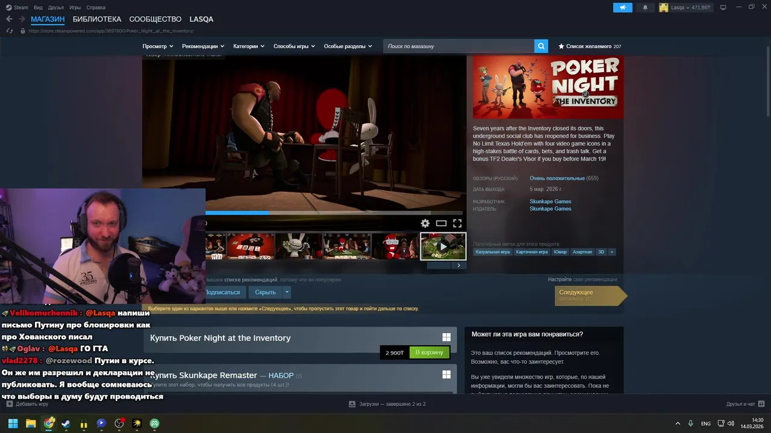Click the Следующее queue button
The width and height of the screenshot is (771, 433).
click(x=590, y=295)
